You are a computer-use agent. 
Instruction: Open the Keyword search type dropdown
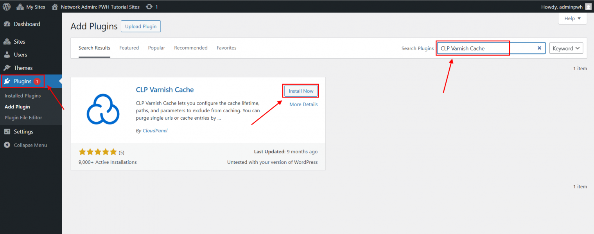(566, 48)
